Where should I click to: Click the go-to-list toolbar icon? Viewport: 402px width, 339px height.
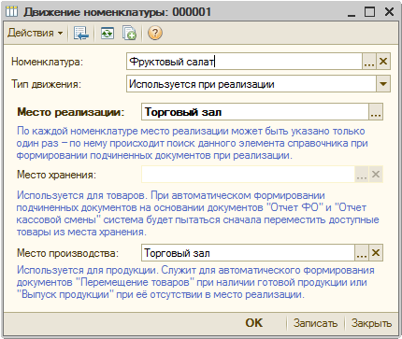[x=81, y=33]
